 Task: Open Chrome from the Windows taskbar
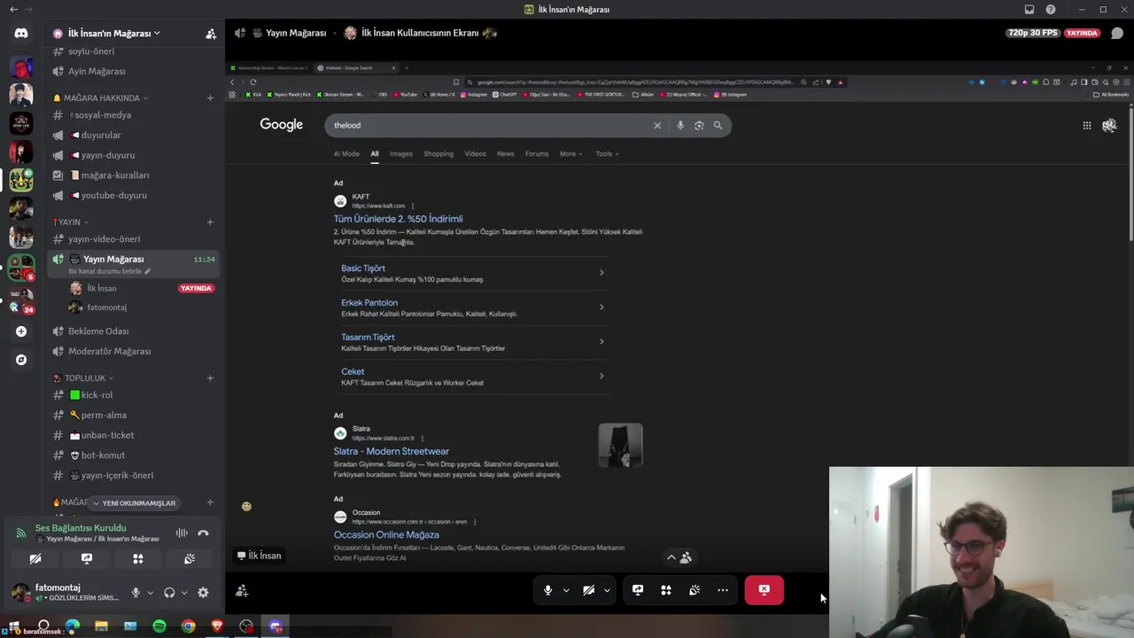point(189,626)
